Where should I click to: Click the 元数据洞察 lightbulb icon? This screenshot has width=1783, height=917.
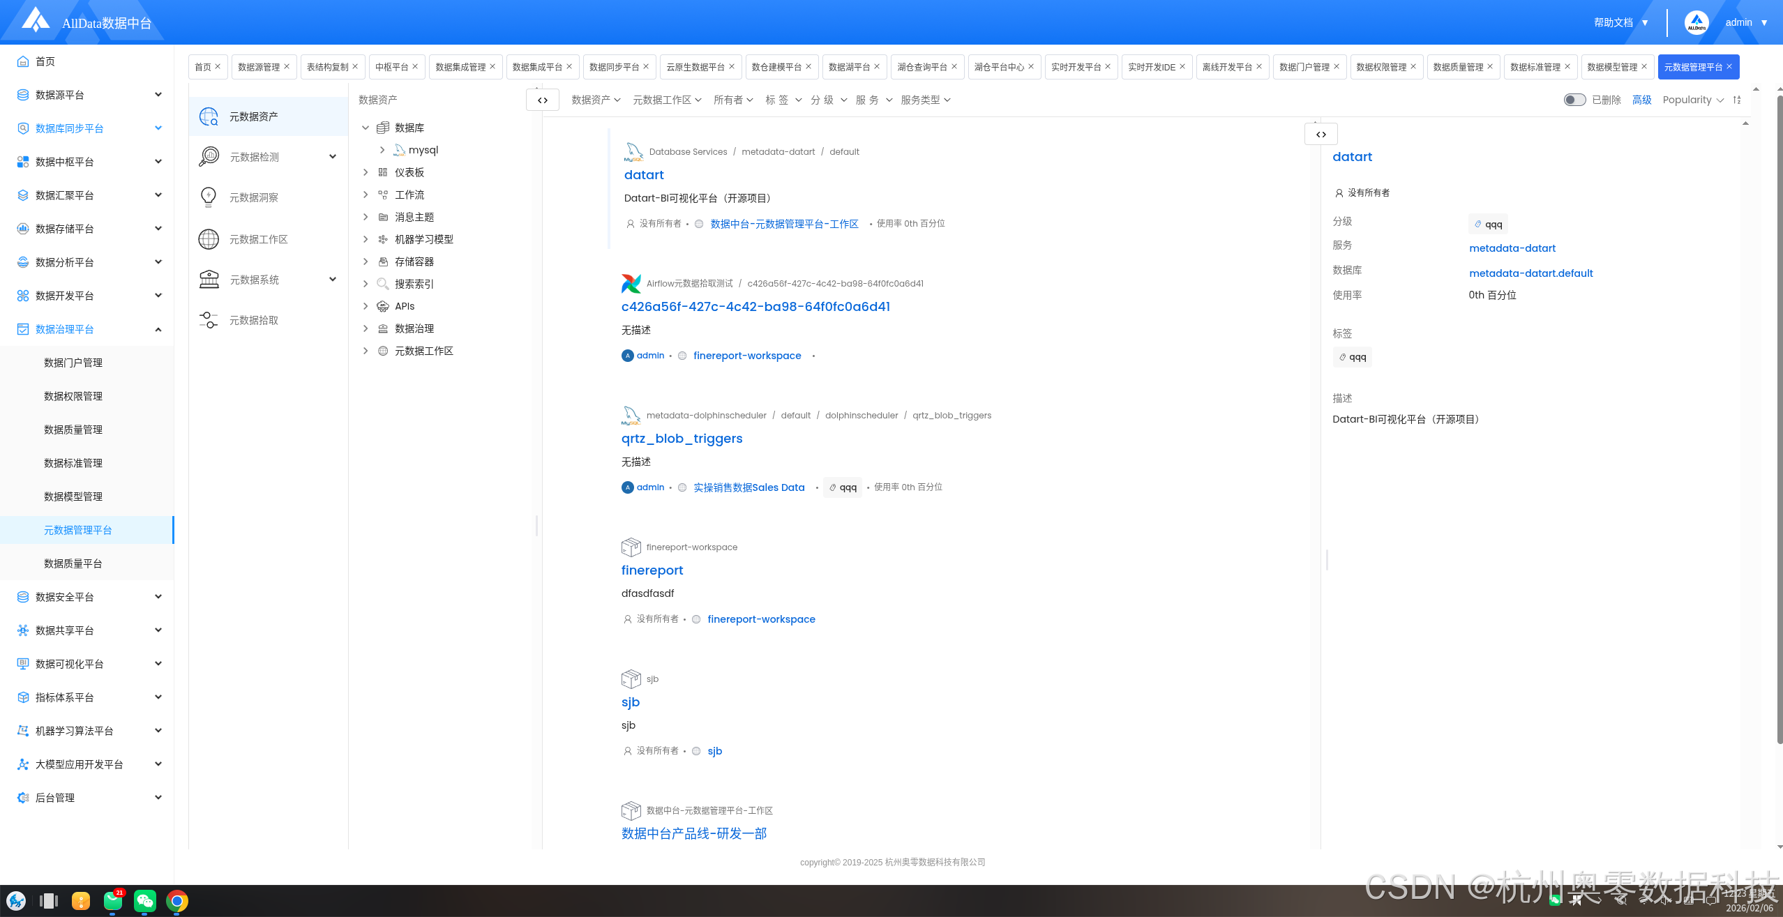(x=209, y=197)
